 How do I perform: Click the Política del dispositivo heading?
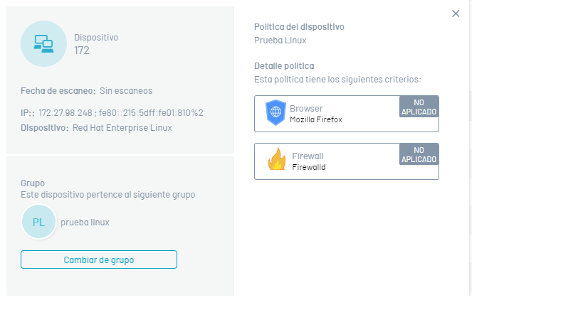tap(299, 27)
